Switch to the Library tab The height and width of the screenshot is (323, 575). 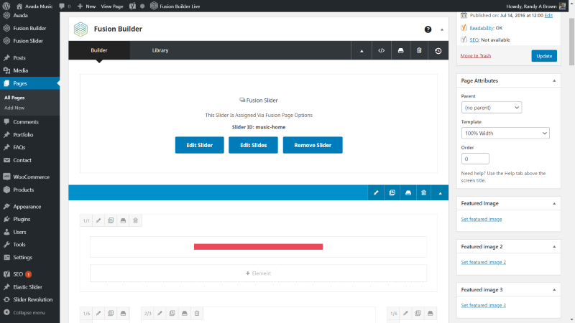coord(160,50)
